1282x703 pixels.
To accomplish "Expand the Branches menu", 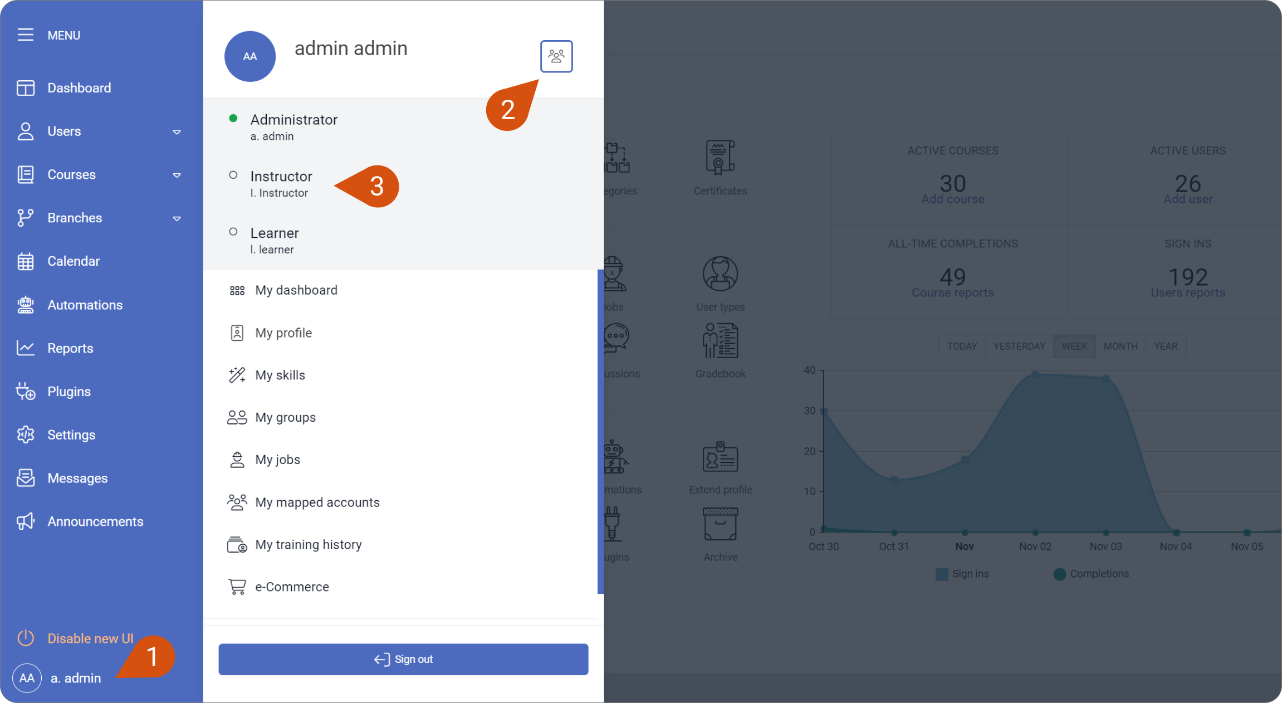I will click(x=177, y=218).
